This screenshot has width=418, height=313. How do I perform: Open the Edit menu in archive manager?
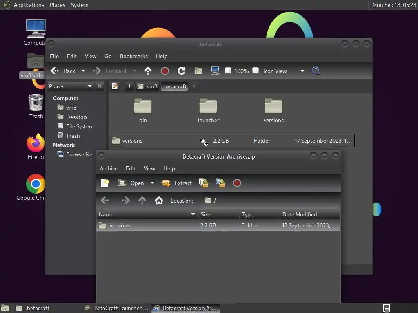[x=130, y=168]
